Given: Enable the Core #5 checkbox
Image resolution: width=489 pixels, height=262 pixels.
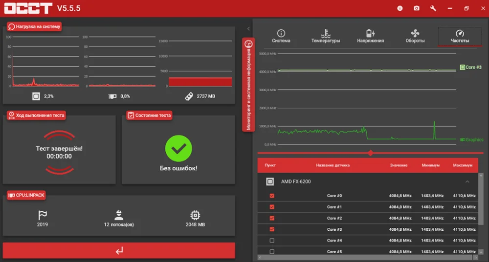Looking at the screenshot, I should [272, 251].
